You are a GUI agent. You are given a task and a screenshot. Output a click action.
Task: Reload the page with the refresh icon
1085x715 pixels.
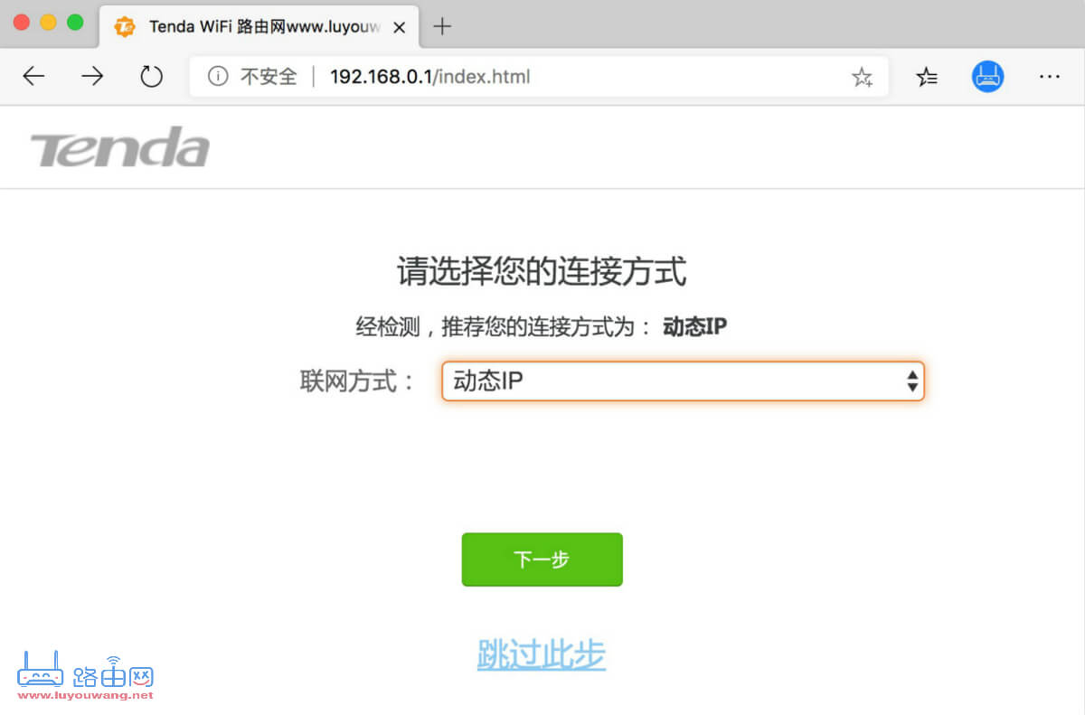point(151,77)
